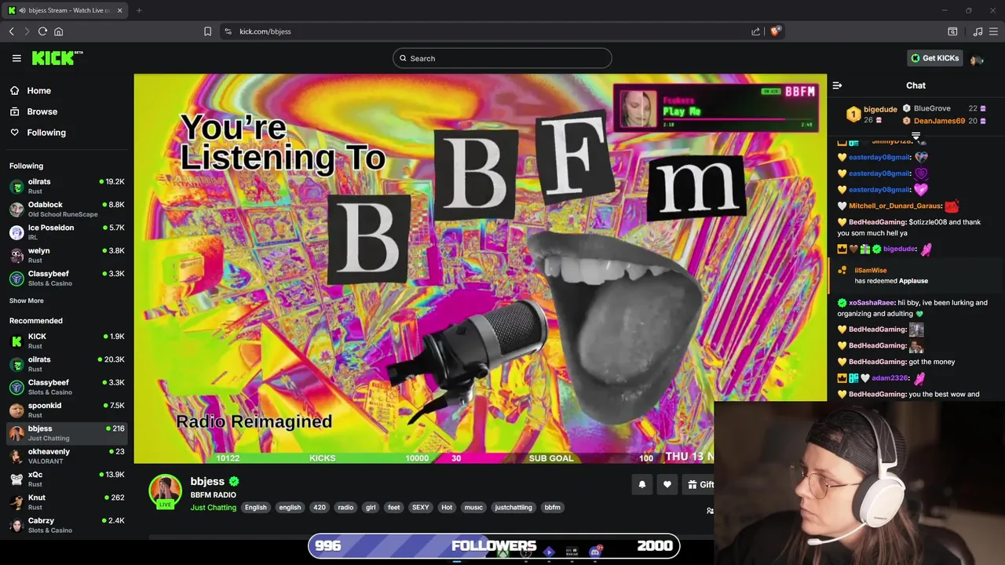The height and width of the screenshot is (565, 1005).
Task: Select the feet tag
Action: pyautogui.click(x=394, y=508)
